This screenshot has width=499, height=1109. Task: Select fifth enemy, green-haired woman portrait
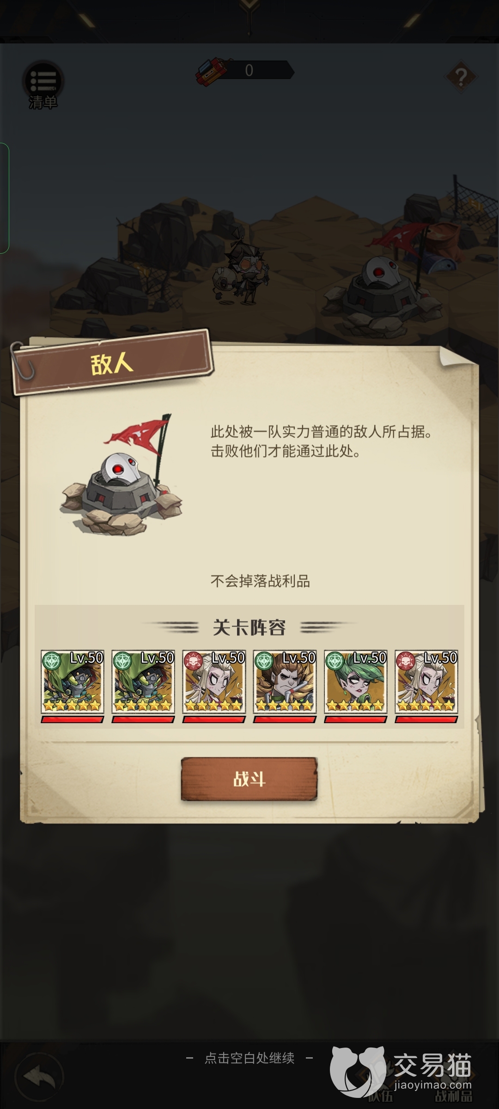(355, 682)
